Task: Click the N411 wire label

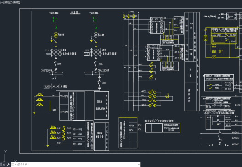Action: click(55, 110)
